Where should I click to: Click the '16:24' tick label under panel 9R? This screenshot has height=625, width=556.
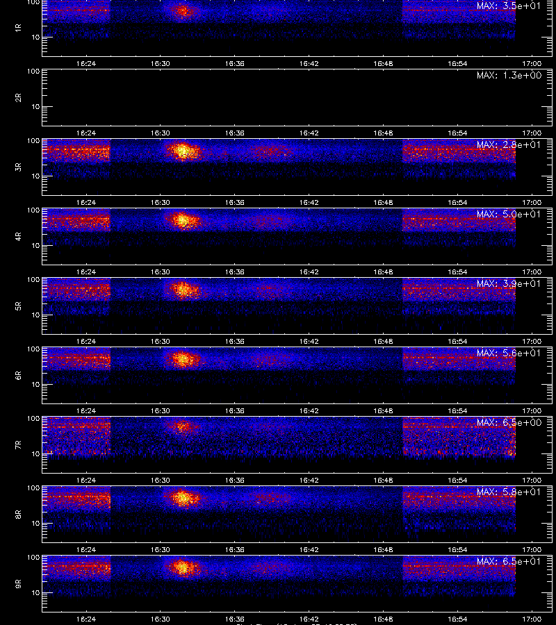point(85,619)
